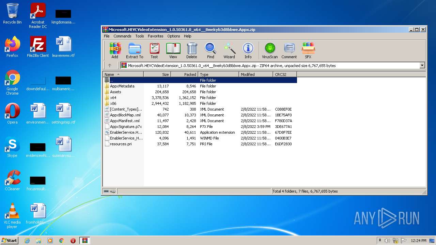Screen dimensions: 436x245
Task: Click the Start button
Action: tap(10, 240)
